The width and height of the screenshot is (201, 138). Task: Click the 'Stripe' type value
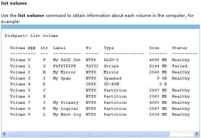point(111,66)
